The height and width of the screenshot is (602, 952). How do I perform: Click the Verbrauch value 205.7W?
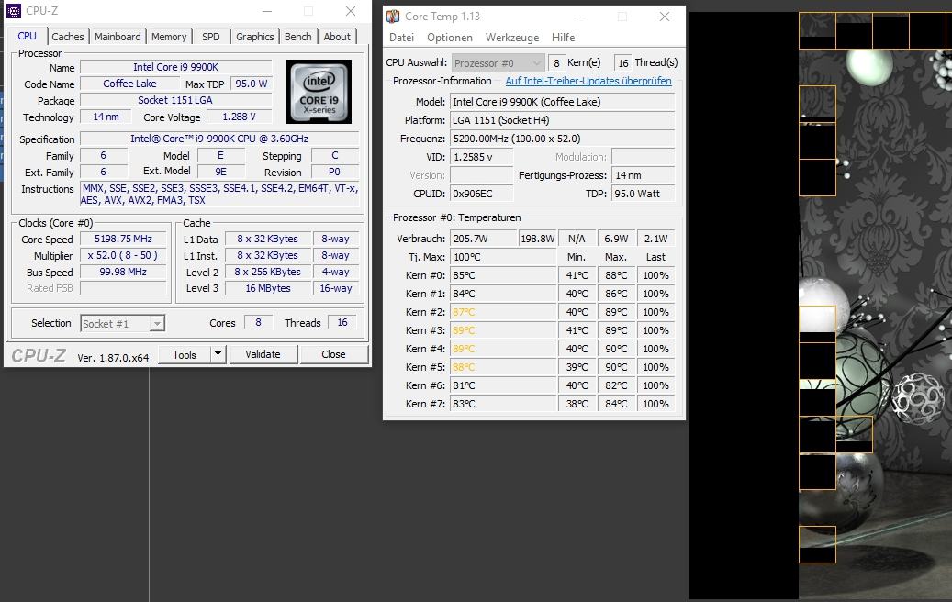(x=484, y=239)
